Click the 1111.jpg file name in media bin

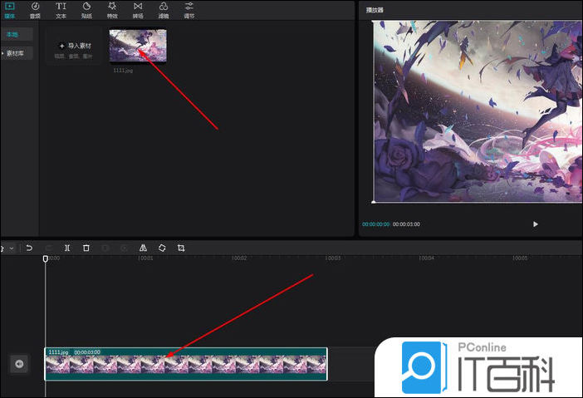pyautogui.click(x=123, y=71)
